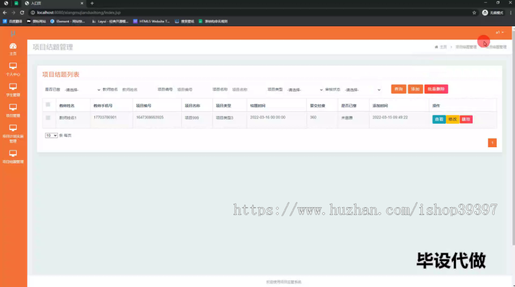The image size is (515, 287).
Task: Open the Layui bookmark
Action: (x=110, y=21)
